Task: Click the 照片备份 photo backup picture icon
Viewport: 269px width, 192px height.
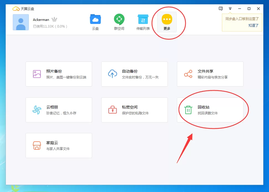Action: coord(37,74)
